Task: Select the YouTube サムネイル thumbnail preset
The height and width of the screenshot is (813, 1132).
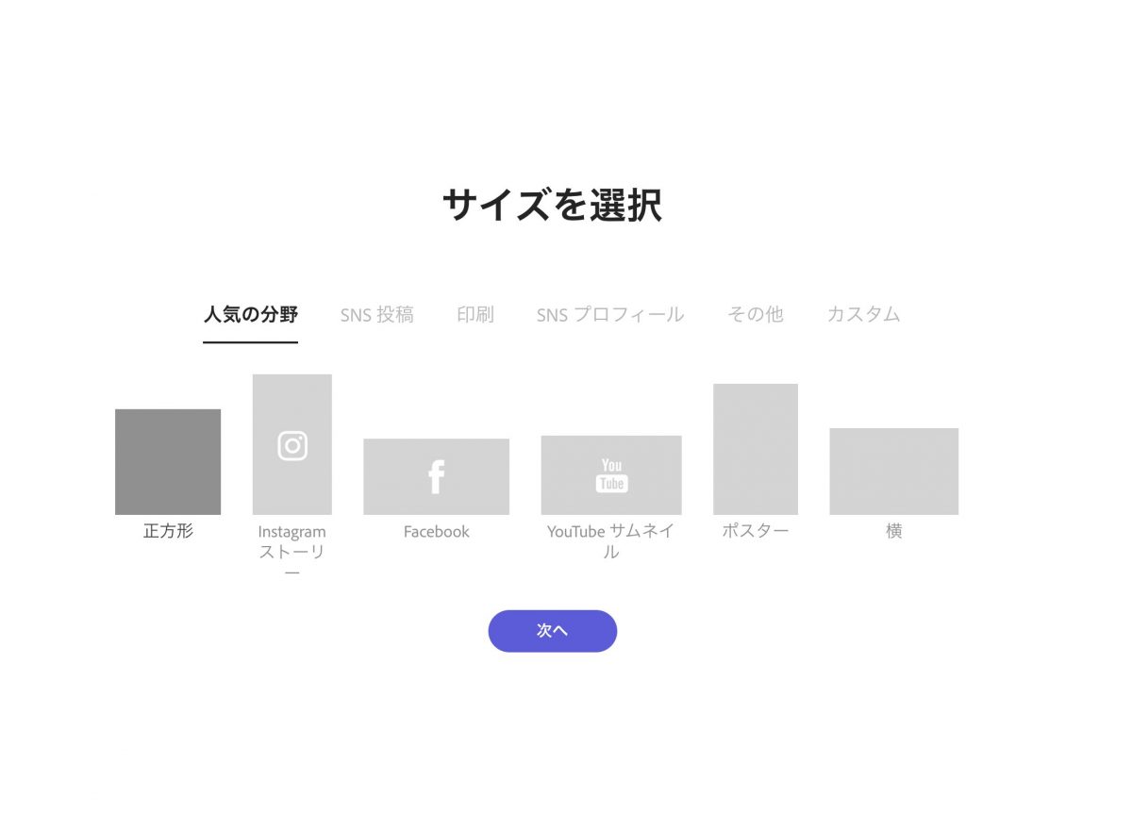Action: coord(611,475)
